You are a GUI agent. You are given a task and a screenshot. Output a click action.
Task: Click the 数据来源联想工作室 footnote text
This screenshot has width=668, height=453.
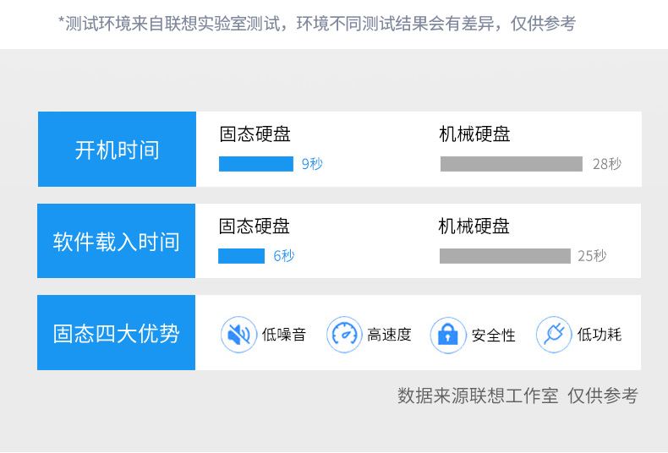478,396
